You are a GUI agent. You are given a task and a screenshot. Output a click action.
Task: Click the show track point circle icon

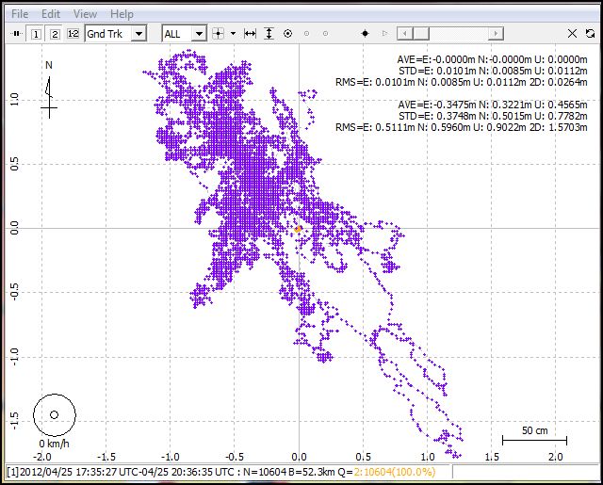(287, 33)
